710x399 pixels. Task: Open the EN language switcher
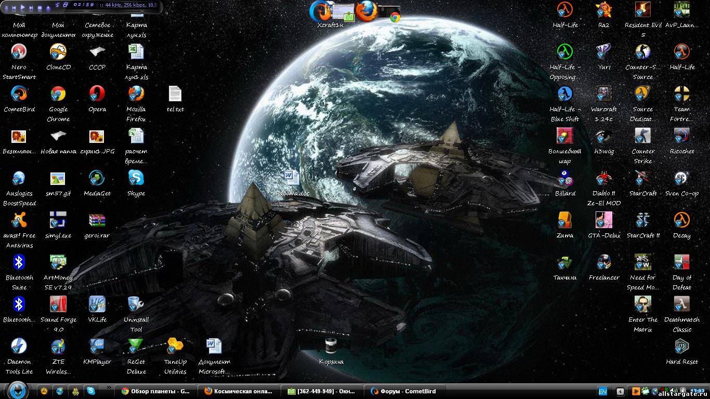click(x=603, y=391)
